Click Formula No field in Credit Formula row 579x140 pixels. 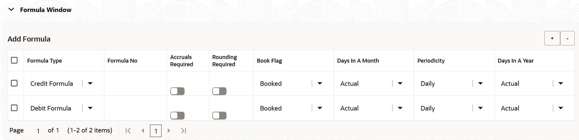(x=135, y=84)
